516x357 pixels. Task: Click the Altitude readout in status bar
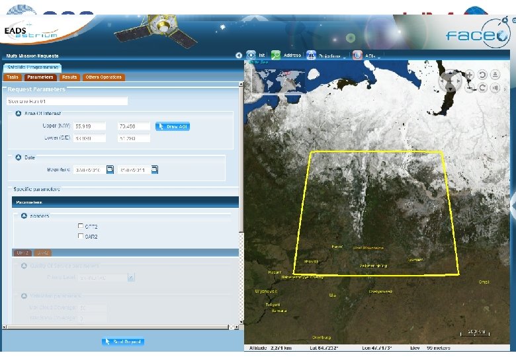(270, 348)
